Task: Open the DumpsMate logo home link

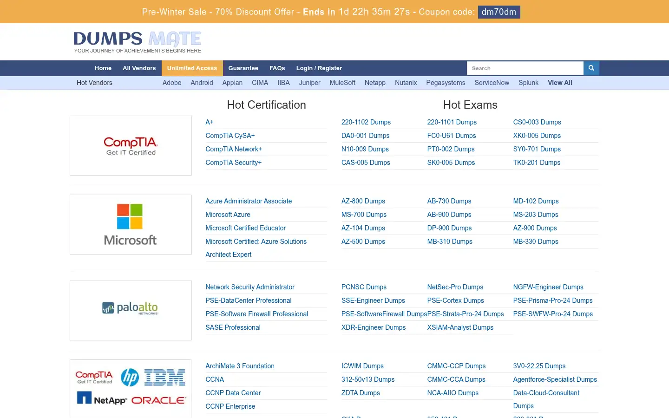Action: click(138, 42)
